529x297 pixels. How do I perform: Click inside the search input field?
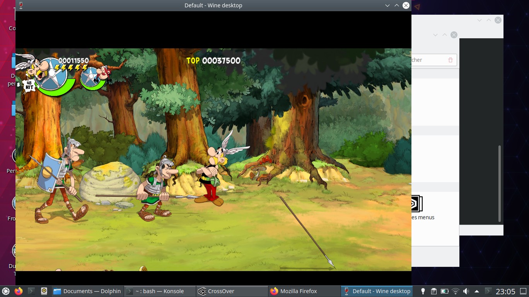[425, 60]
